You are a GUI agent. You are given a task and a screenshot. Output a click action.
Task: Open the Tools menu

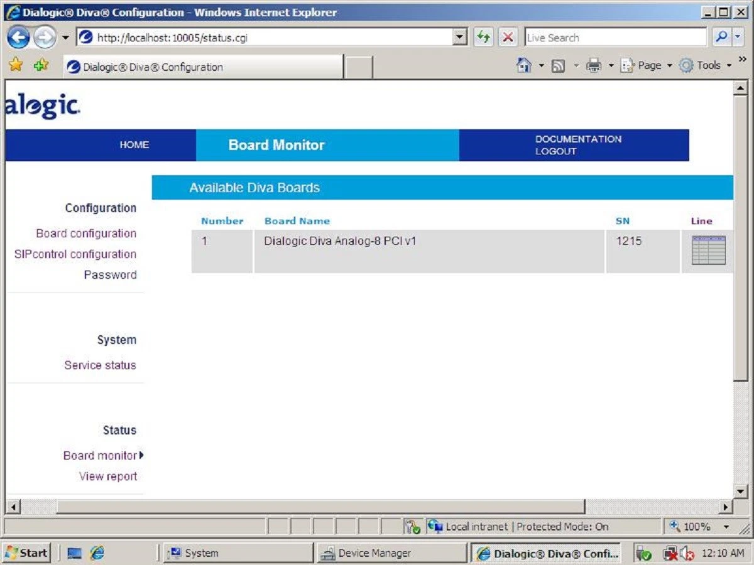705,65
